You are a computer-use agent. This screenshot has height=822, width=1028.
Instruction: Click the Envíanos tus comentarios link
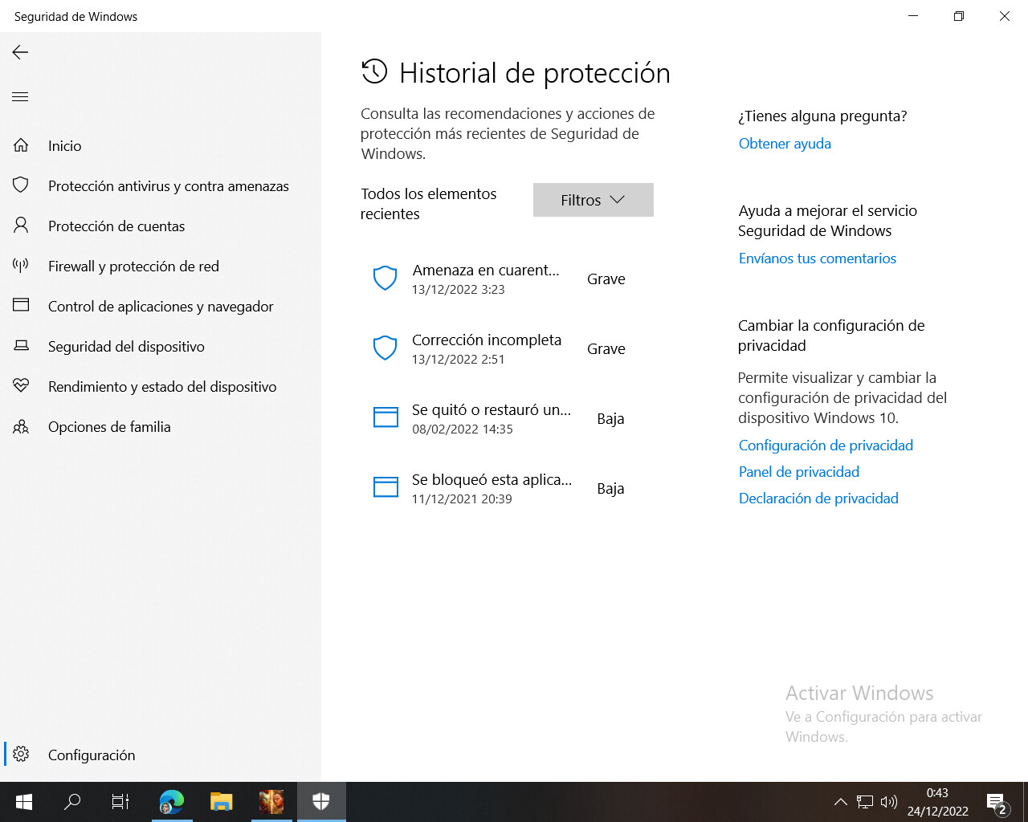(818, 258)
